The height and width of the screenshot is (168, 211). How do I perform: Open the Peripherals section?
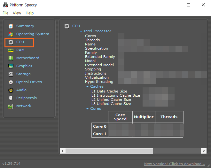(x=27, y=98)
